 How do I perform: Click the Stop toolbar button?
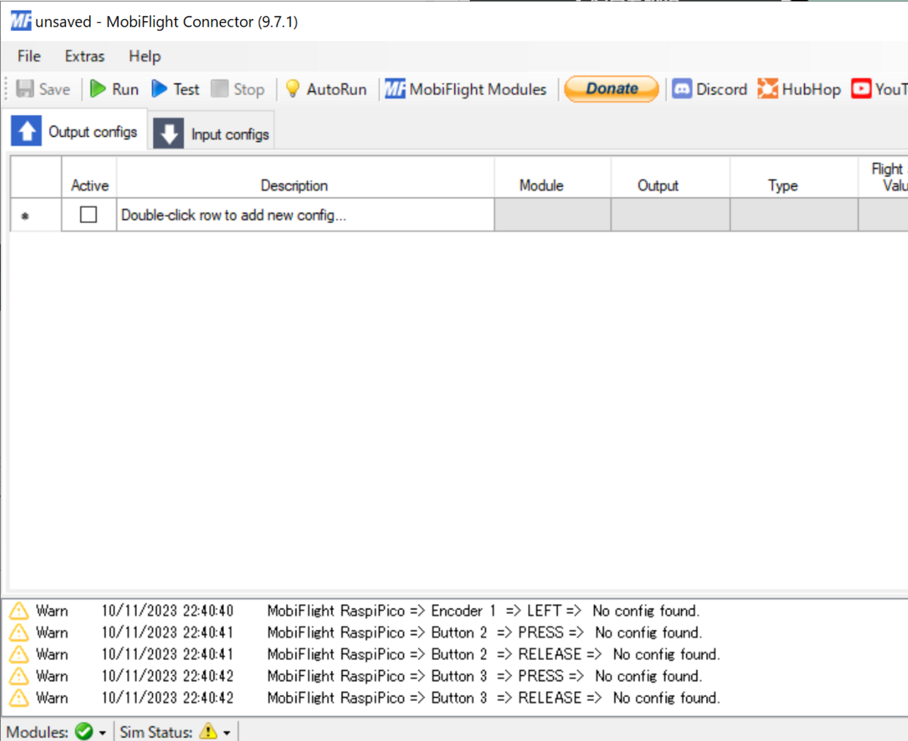(238, 89)
